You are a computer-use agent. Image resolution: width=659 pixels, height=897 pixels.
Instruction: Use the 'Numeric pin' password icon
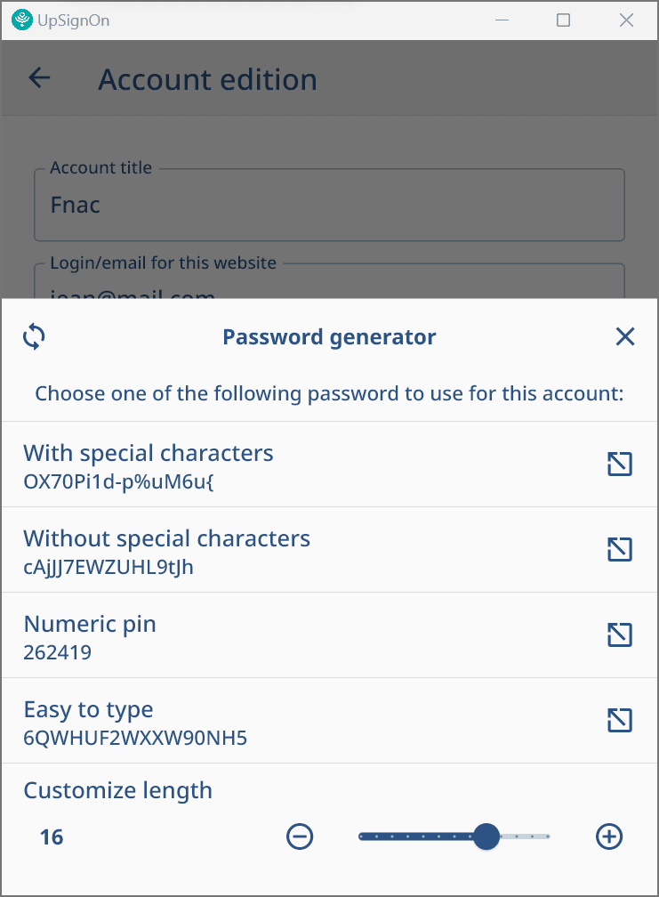tap(619, 634)
